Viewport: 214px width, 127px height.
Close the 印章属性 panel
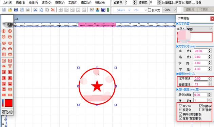click(x=212, y=19)
